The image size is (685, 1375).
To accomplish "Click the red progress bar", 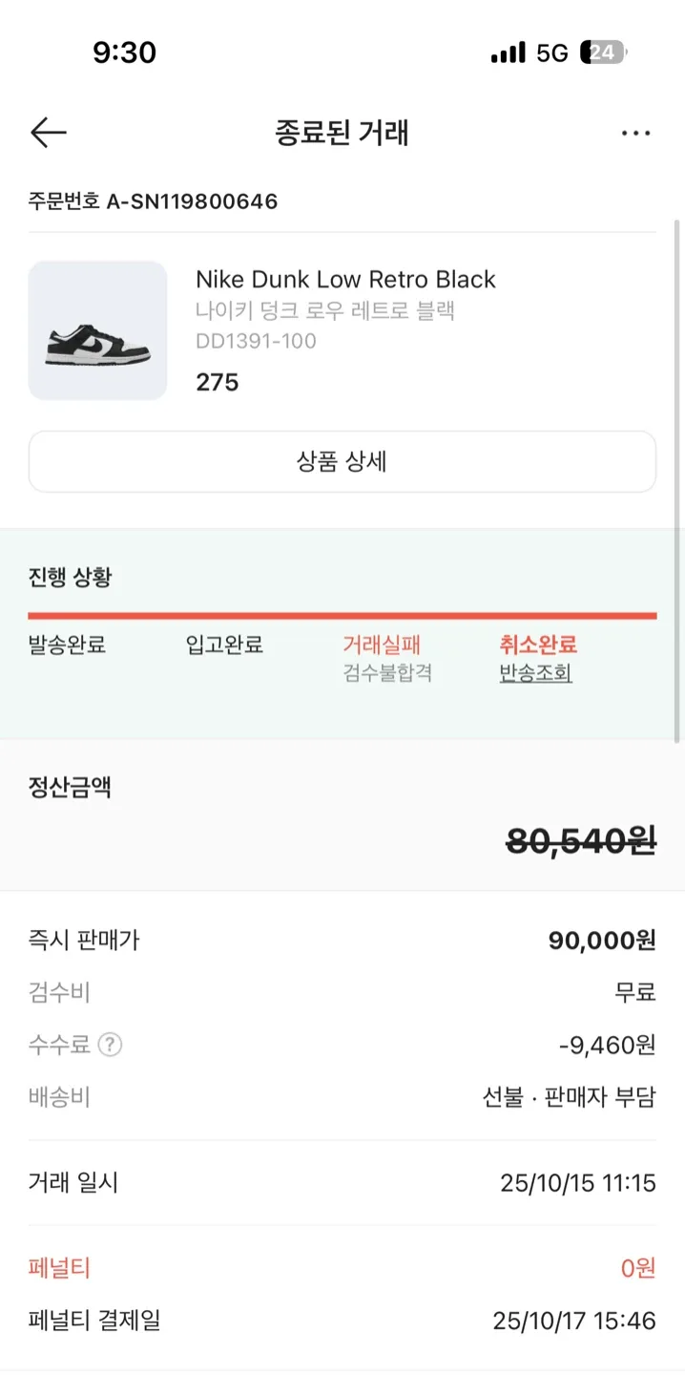I will pos(342,616).
